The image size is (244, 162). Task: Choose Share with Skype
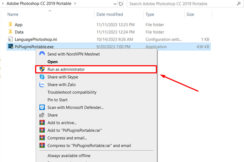tap(96, 77)
